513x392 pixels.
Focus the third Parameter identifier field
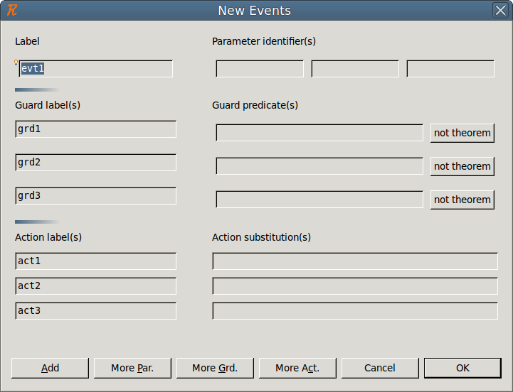tap(450, 69)
